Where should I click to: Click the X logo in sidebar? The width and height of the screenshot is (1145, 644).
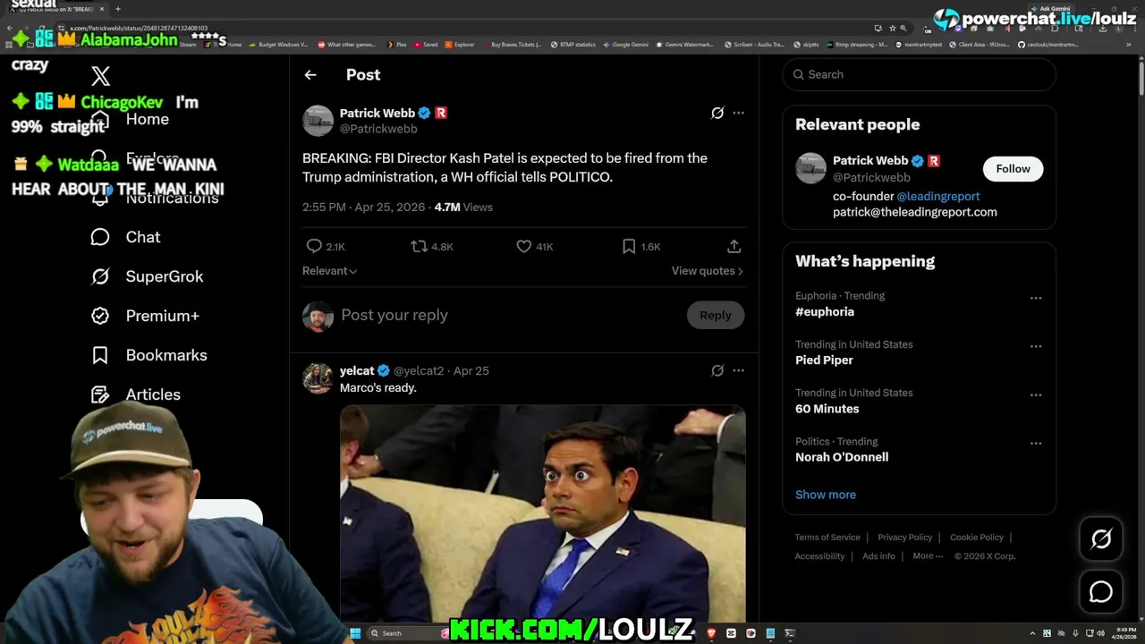click(x=100, y=76)
